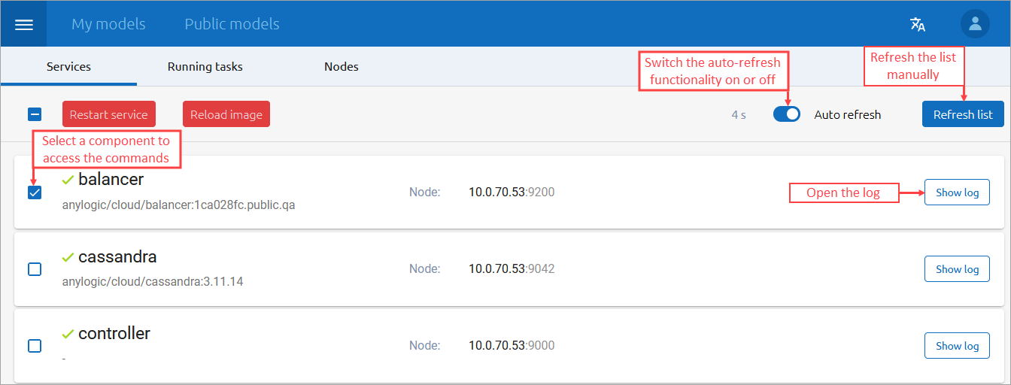1011x385 pixels.
Task: Open the language translation menu icon
Action: point(918,24)
